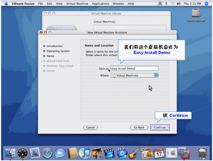
Task: Click the Name and Location heading
Action: tap(99, 46)
